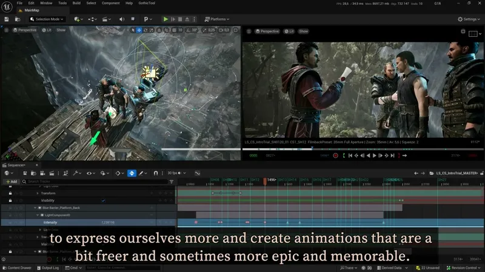Click the sequencer record button
Screen dimensions: 485x272
(x=335, y=156)
